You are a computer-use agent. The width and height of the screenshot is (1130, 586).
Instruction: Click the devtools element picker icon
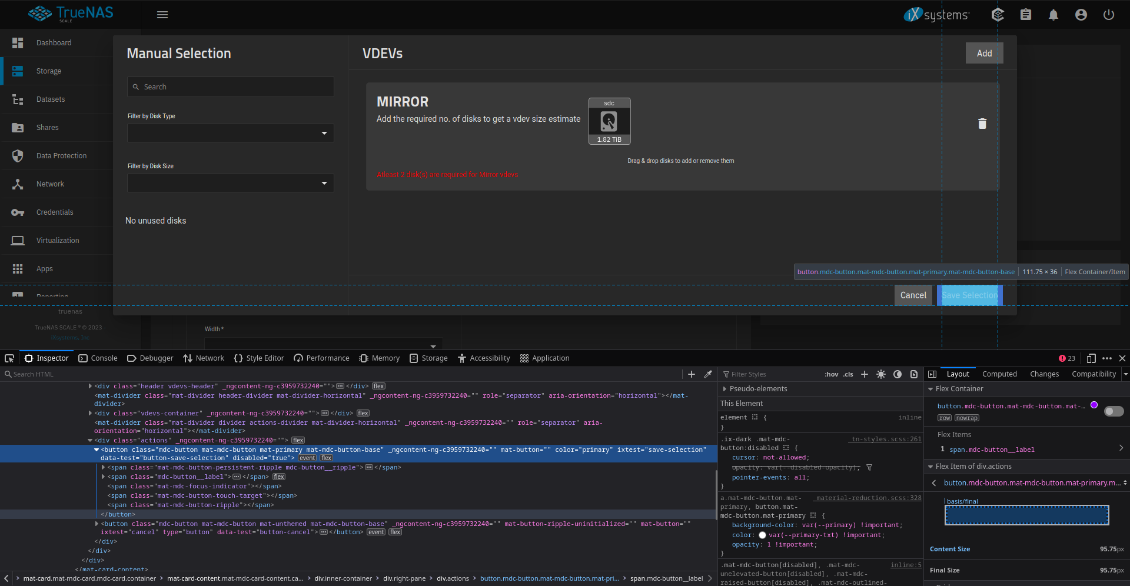point(9,358)
